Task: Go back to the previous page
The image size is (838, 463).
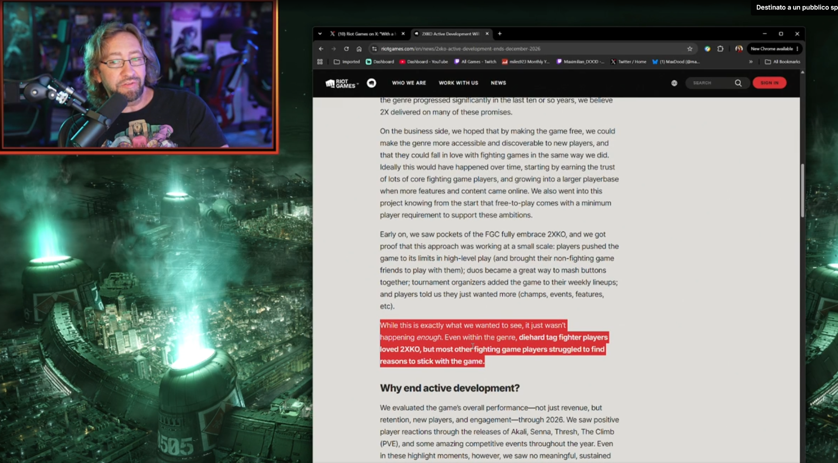Action: [x=321, y=49]
